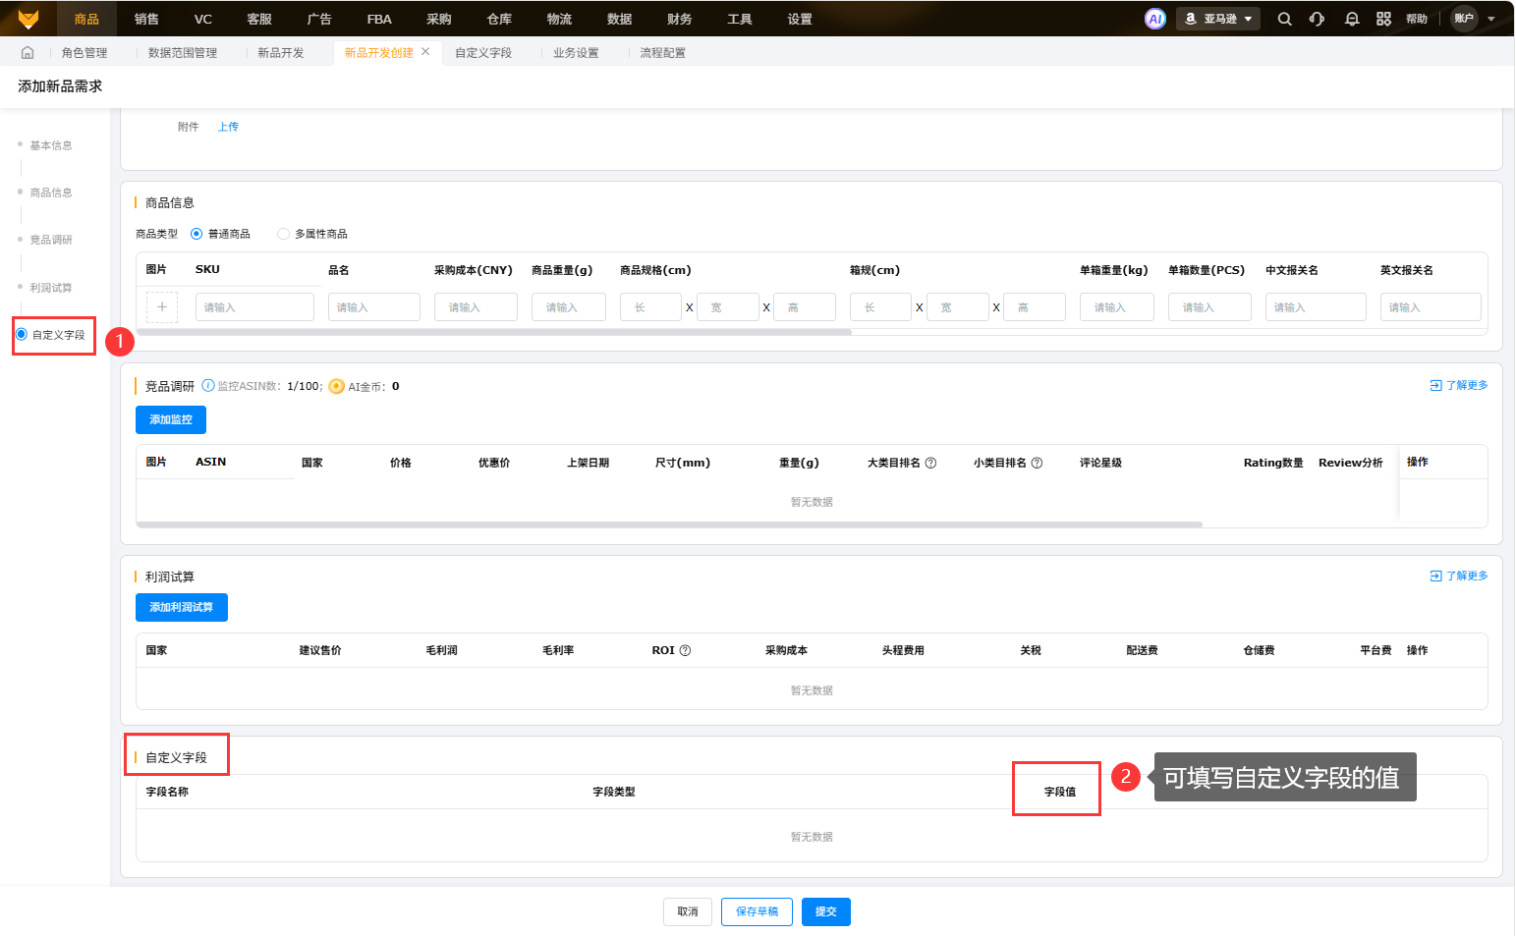
Task: Click the 提交 submit button
Action: pos(825,911)
